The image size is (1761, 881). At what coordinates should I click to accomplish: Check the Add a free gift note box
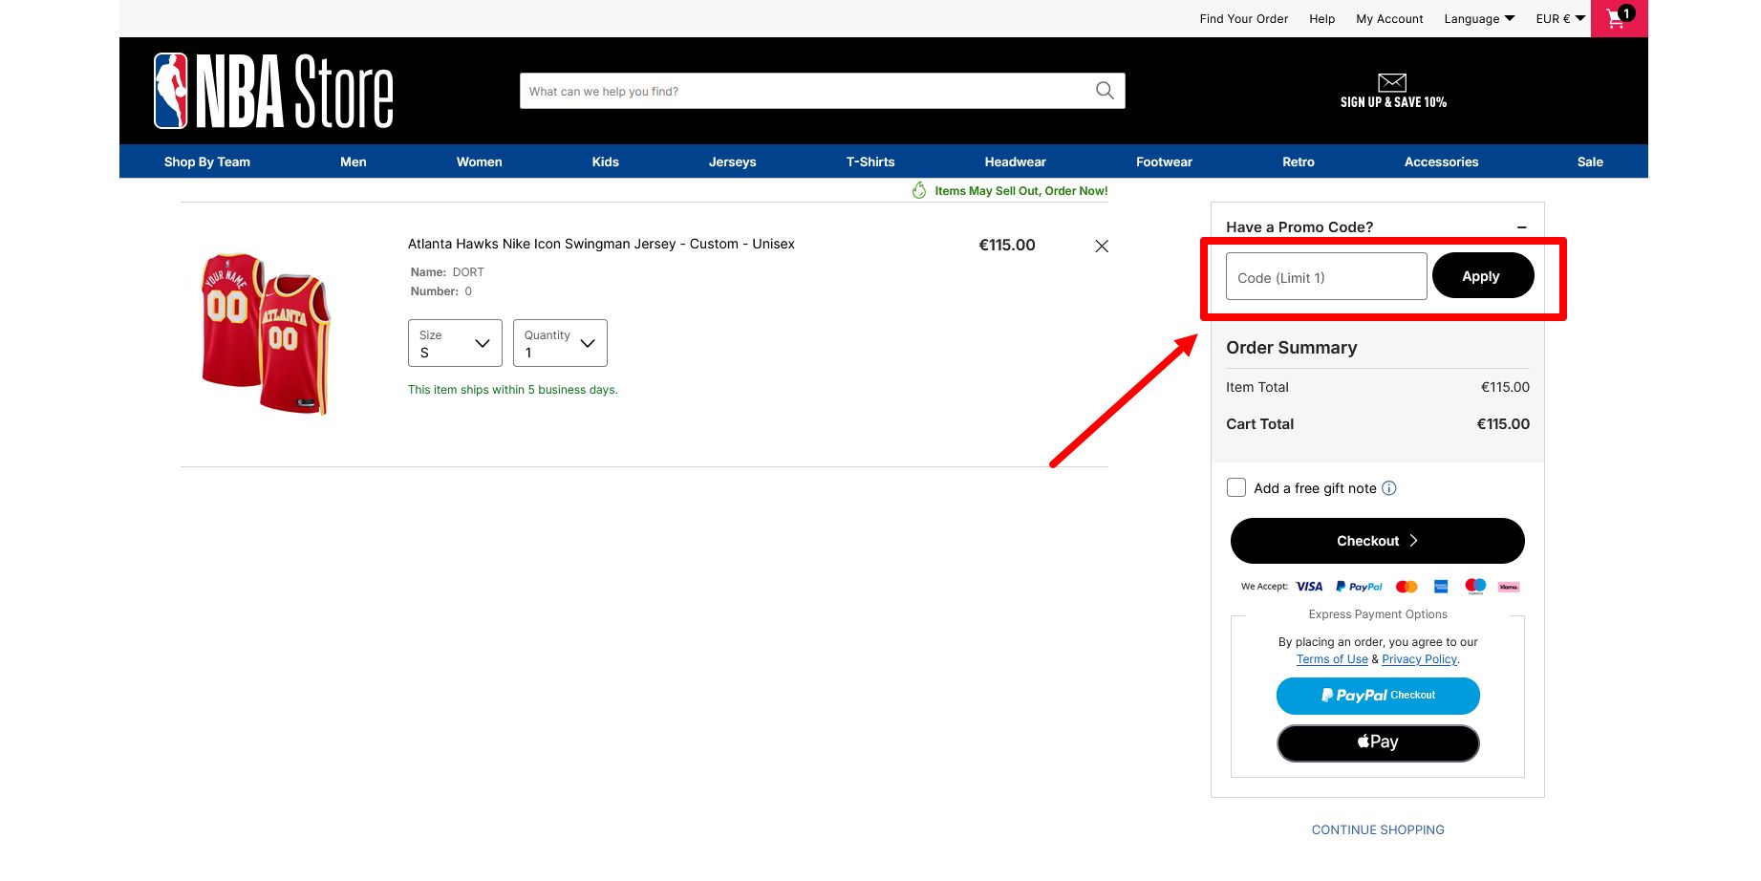(1236, 487)
